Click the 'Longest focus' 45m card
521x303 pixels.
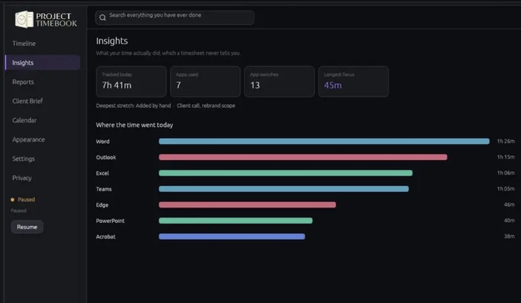coord(353,82)
